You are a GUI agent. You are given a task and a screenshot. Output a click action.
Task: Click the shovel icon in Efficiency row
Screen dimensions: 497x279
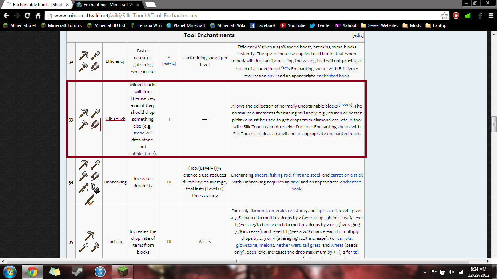pos(95,56)
